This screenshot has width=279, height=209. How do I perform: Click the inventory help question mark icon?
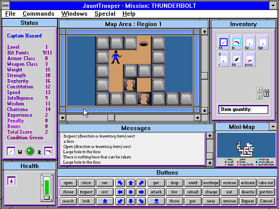click(266, 93)
